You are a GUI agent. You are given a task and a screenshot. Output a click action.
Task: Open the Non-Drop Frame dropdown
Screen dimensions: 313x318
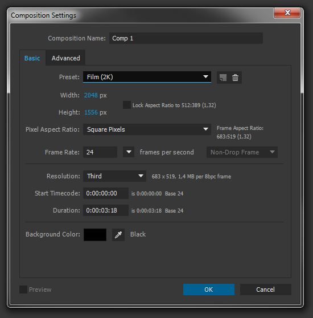click(x=242, y=152)
